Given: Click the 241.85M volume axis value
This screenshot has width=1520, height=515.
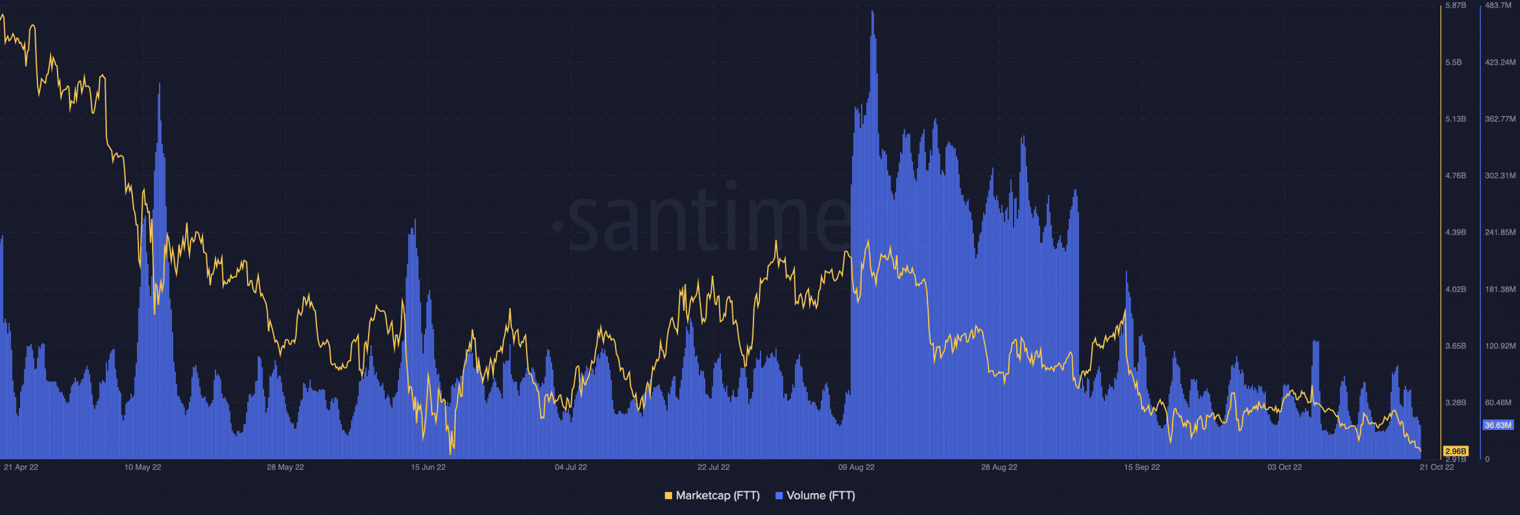Looking at the screenshot, I should click(1500, 232).
